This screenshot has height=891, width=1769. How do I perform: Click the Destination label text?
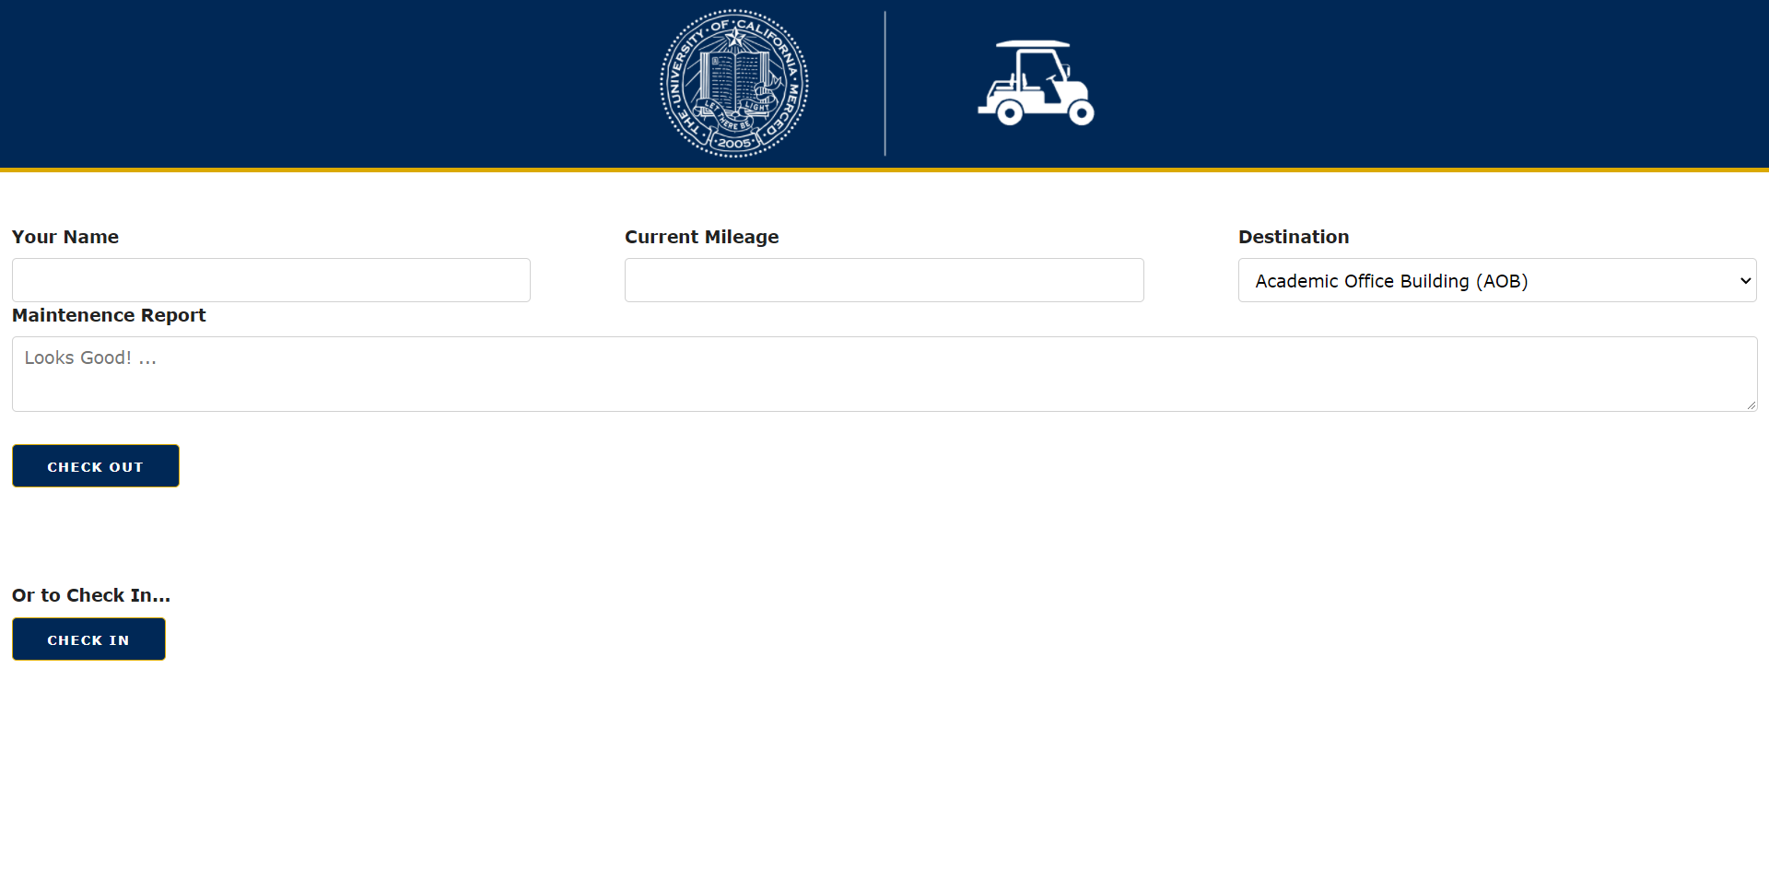pyautogui.click(x=1294, y=237)
